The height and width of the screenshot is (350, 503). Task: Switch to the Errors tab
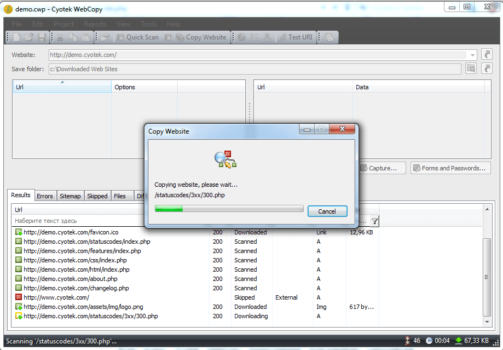pos(44,196)
